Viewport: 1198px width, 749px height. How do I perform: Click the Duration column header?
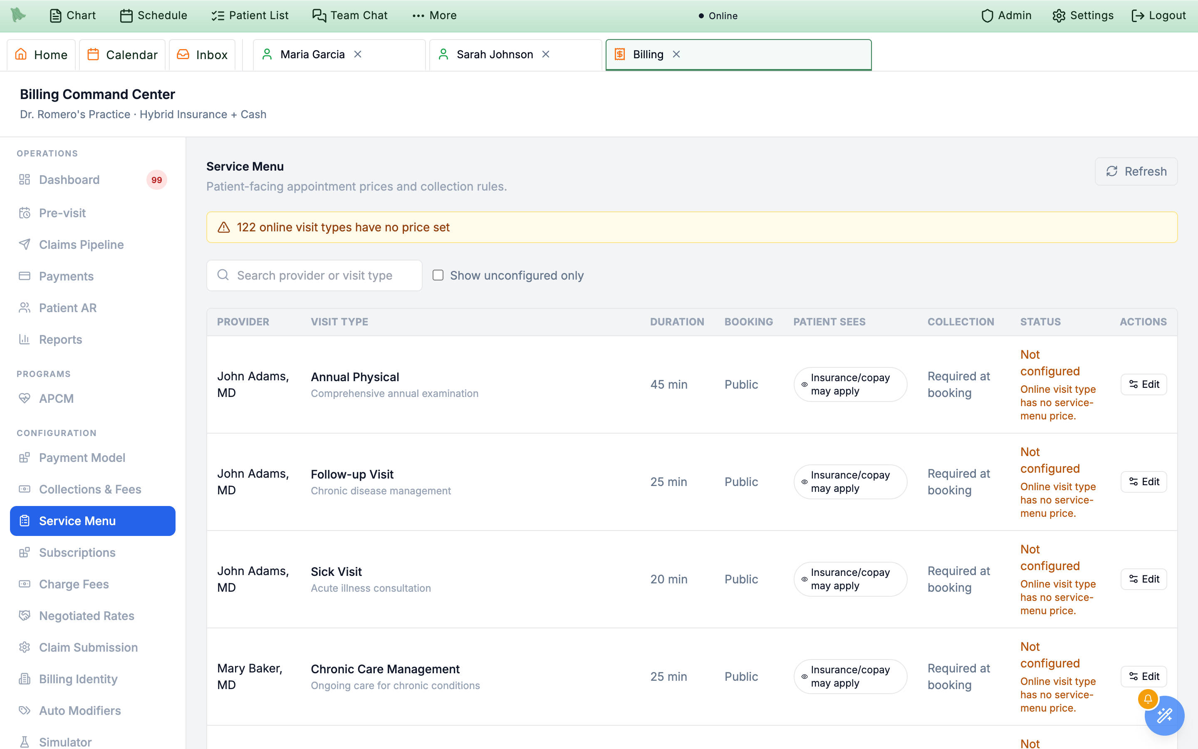click(677, 322)
